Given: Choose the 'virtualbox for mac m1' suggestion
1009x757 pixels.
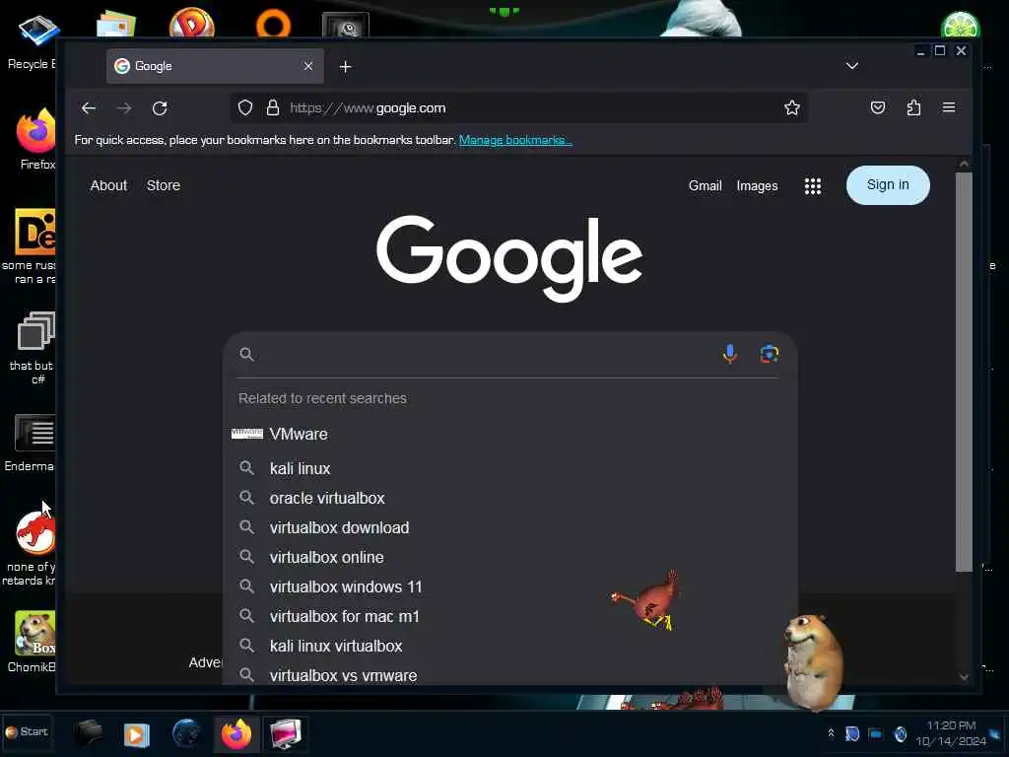Looking at the screenshot, I should coord(509,616).
